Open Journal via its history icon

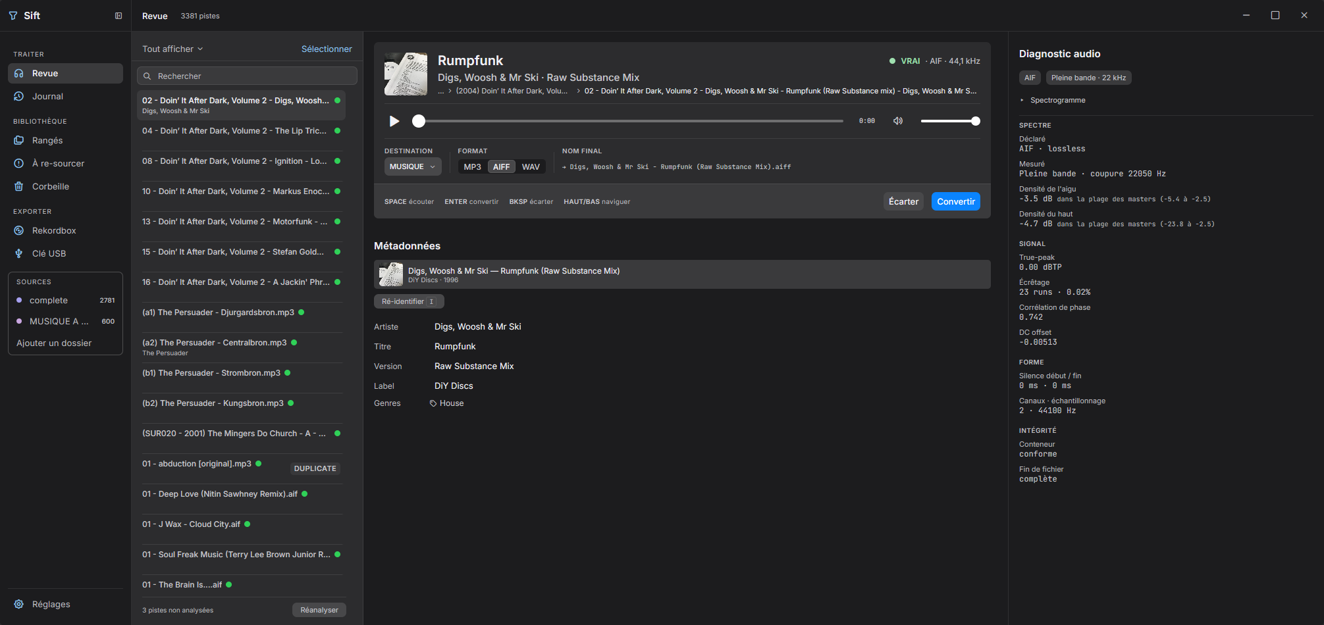pos(19,96)
